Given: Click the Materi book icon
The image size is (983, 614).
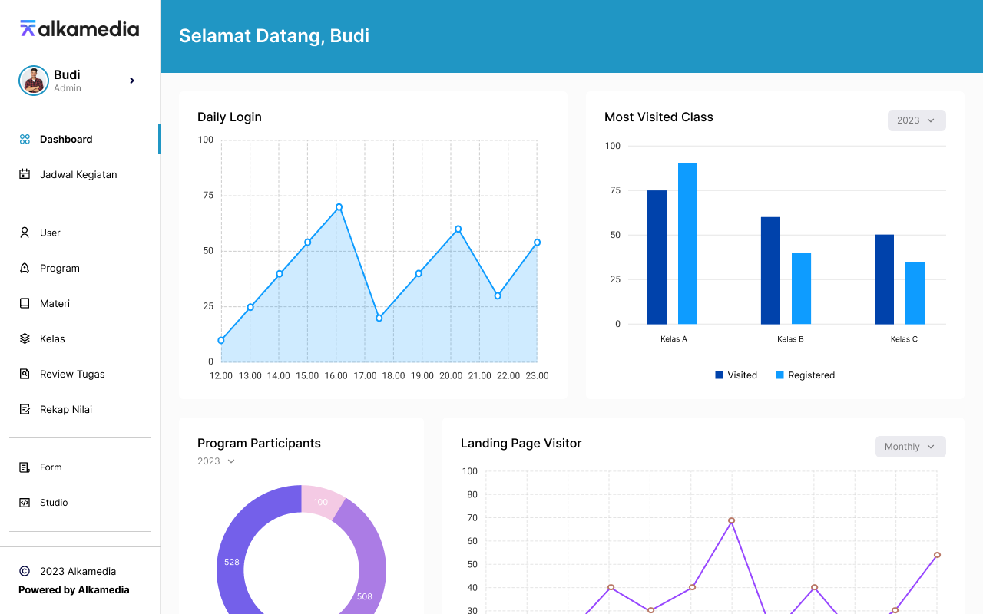Looking at the screenshot, I should point(25,303).
